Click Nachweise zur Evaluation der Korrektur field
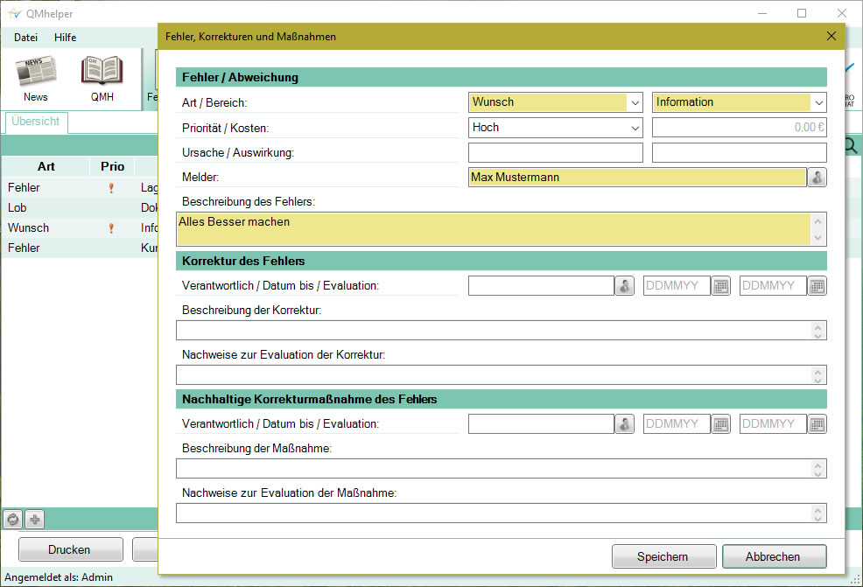Viewport: 863px width, 587px height. [501, 375]
